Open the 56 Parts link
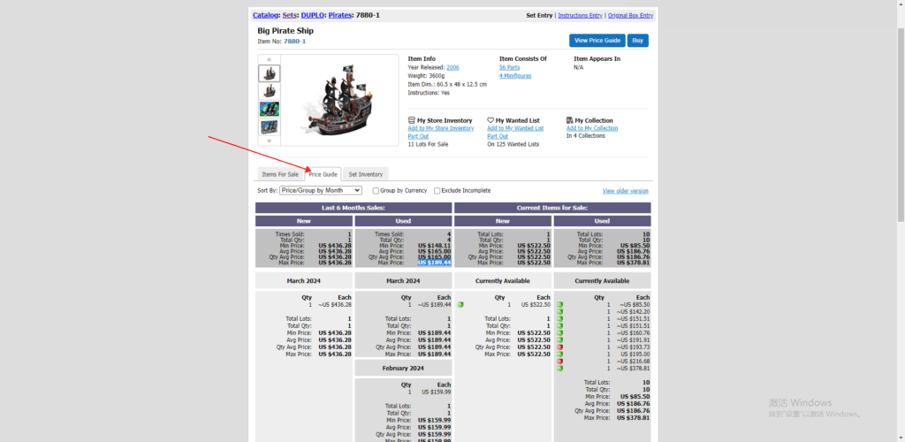This screenshot has width=905, height=442. (509, 67)
